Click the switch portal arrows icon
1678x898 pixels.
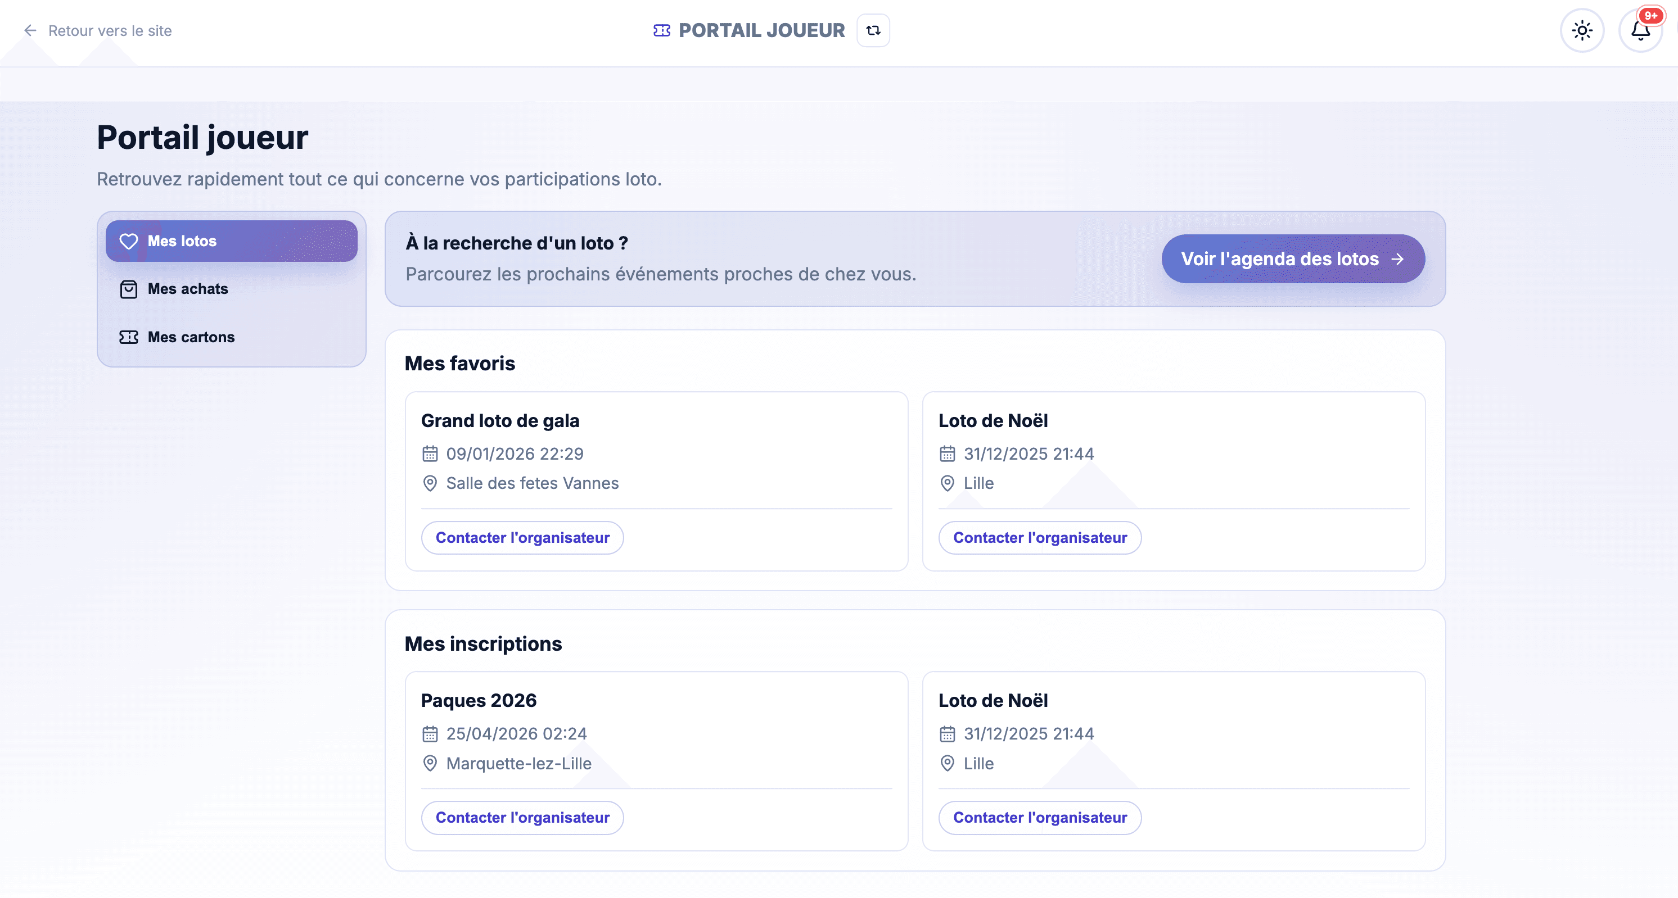pos(873,30)
